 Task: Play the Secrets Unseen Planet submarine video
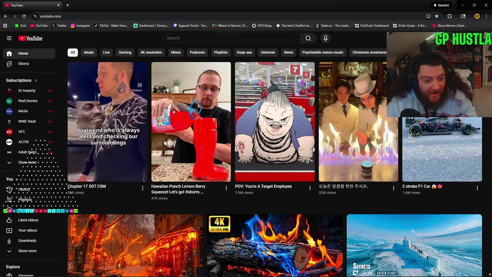414,245
